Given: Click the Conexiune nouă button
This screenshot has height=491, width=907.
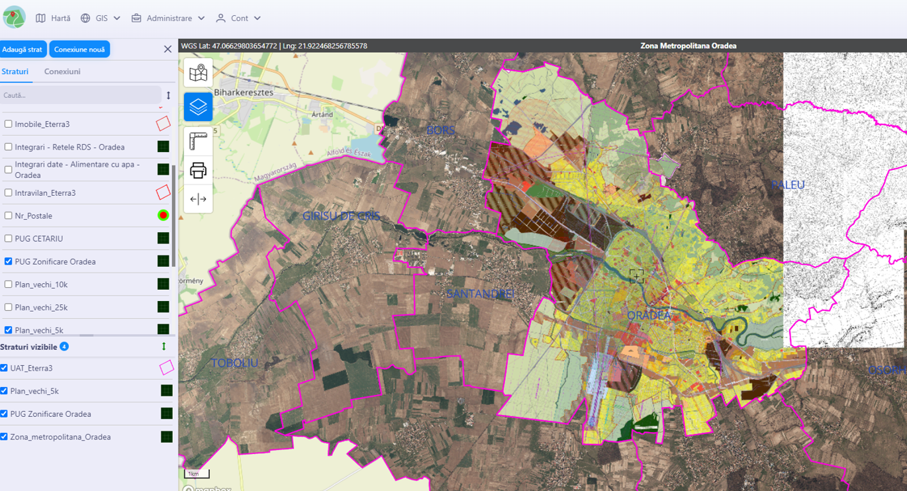Looking at the screenshot, I should [79, 50].
